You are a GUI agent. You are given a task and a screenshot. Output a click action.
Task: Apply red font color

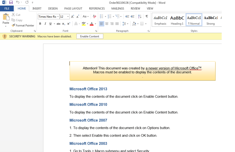coord(92,24)
